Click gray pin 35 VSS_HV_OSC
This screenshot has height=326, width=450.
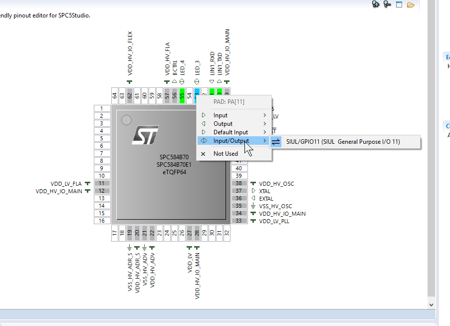tap(239, 206)
